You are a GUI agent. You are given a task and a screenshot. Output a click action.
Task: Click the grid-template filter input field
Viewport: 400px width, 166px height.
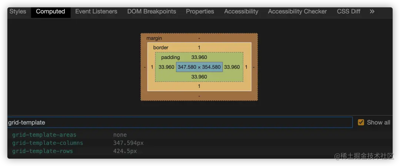pyautogui.click(x=180, y=122)
